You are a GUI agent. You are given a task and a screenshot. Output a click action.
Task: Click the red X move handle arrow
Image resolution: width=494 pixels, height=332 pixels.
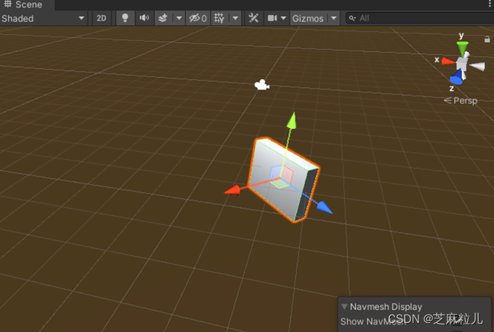click(x=232, y=190)
